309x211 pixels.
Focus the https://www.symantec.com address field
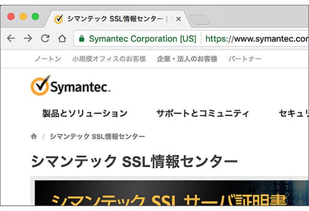[x=257, y=39]
